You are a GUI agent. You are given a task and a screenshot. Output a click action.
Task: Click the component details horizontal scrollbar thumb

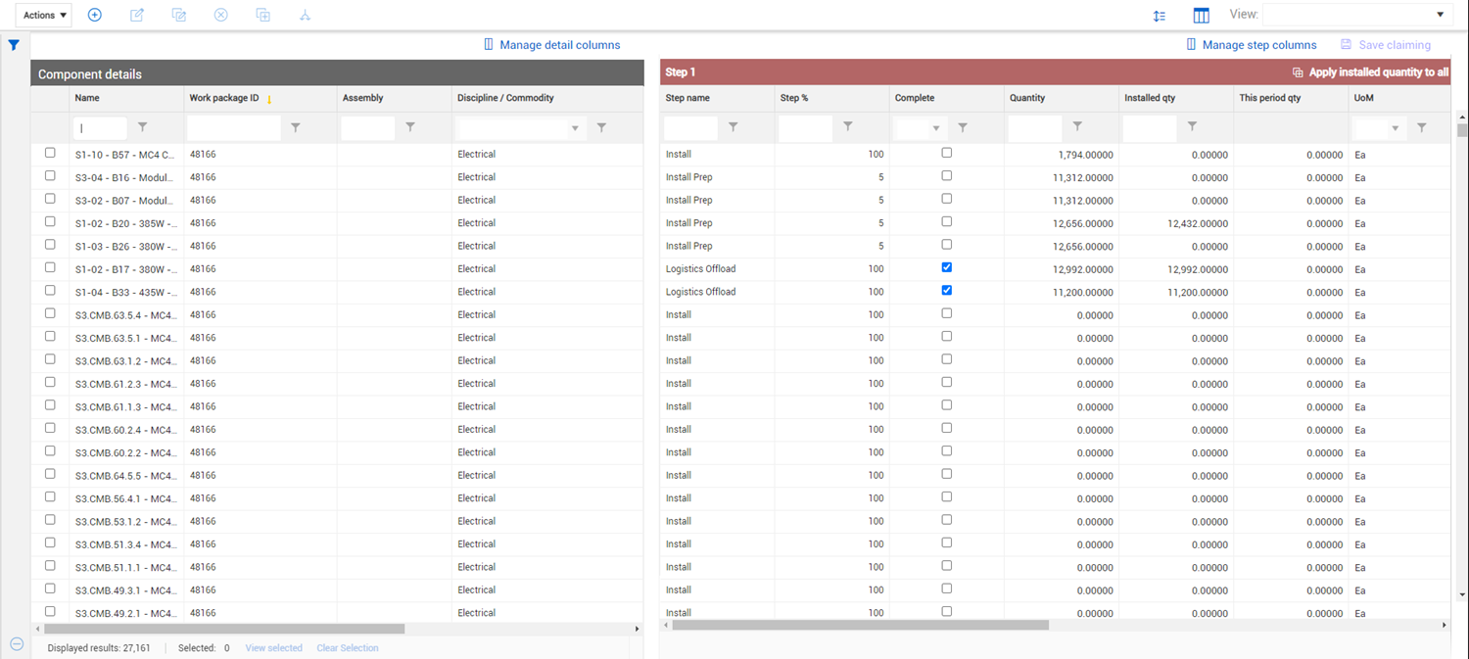224,629
